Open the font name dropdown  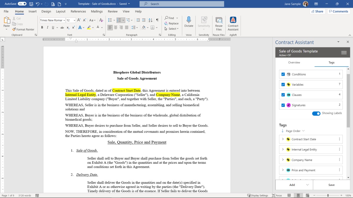[x=64, y=20]
